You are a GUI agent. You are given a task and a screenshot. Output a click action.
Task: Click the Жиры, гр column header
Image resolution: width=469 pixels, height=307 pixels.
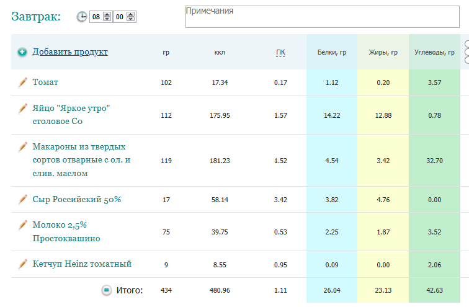pyautogui.click(x=383, y=52)
